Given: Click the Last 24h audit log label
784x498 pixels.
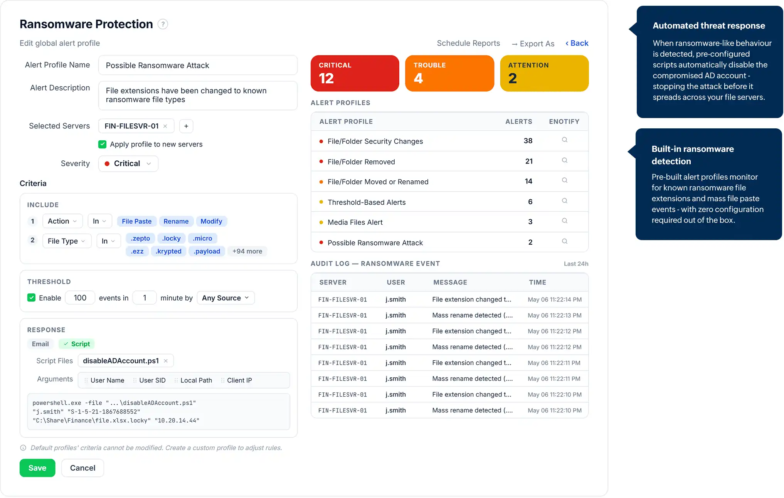Looking at the screenshot, I should pos(576,264).
